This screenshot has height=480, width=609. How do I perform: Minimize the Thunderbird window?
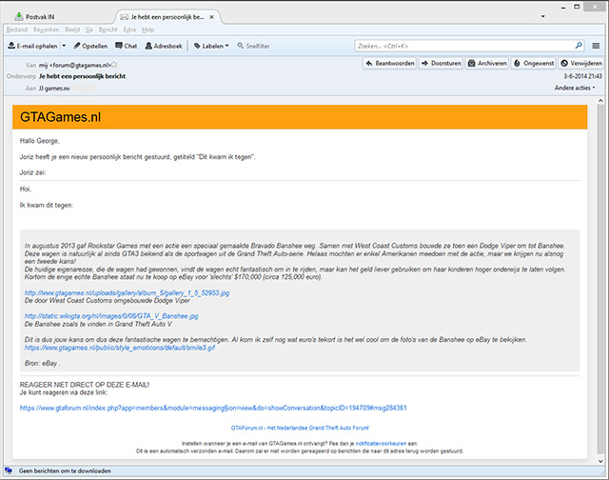(563, 7)
